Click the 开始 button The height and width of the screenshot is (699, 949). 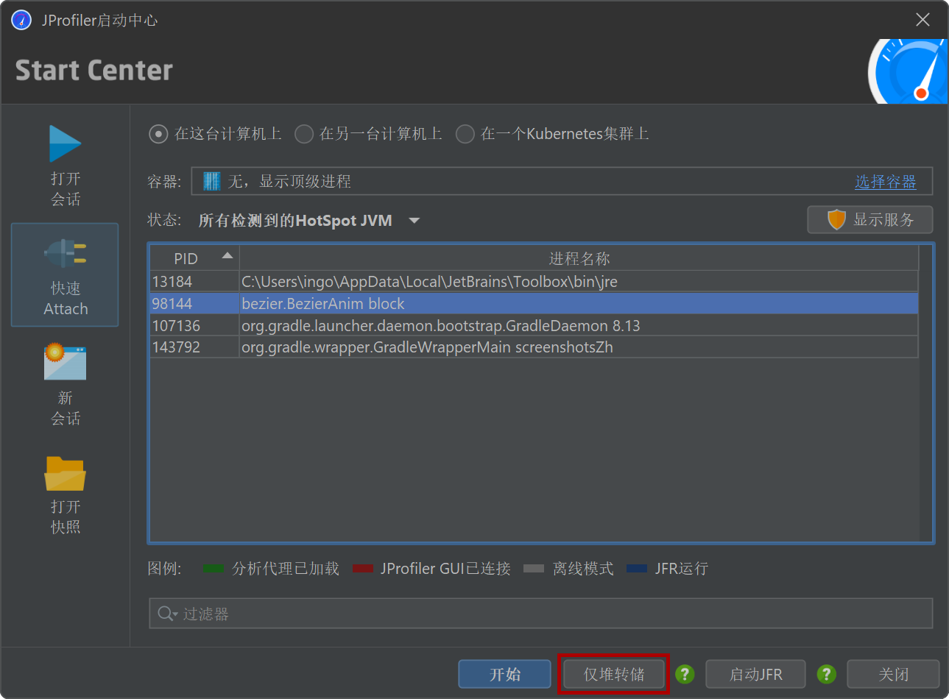click(x=504, y=674)
